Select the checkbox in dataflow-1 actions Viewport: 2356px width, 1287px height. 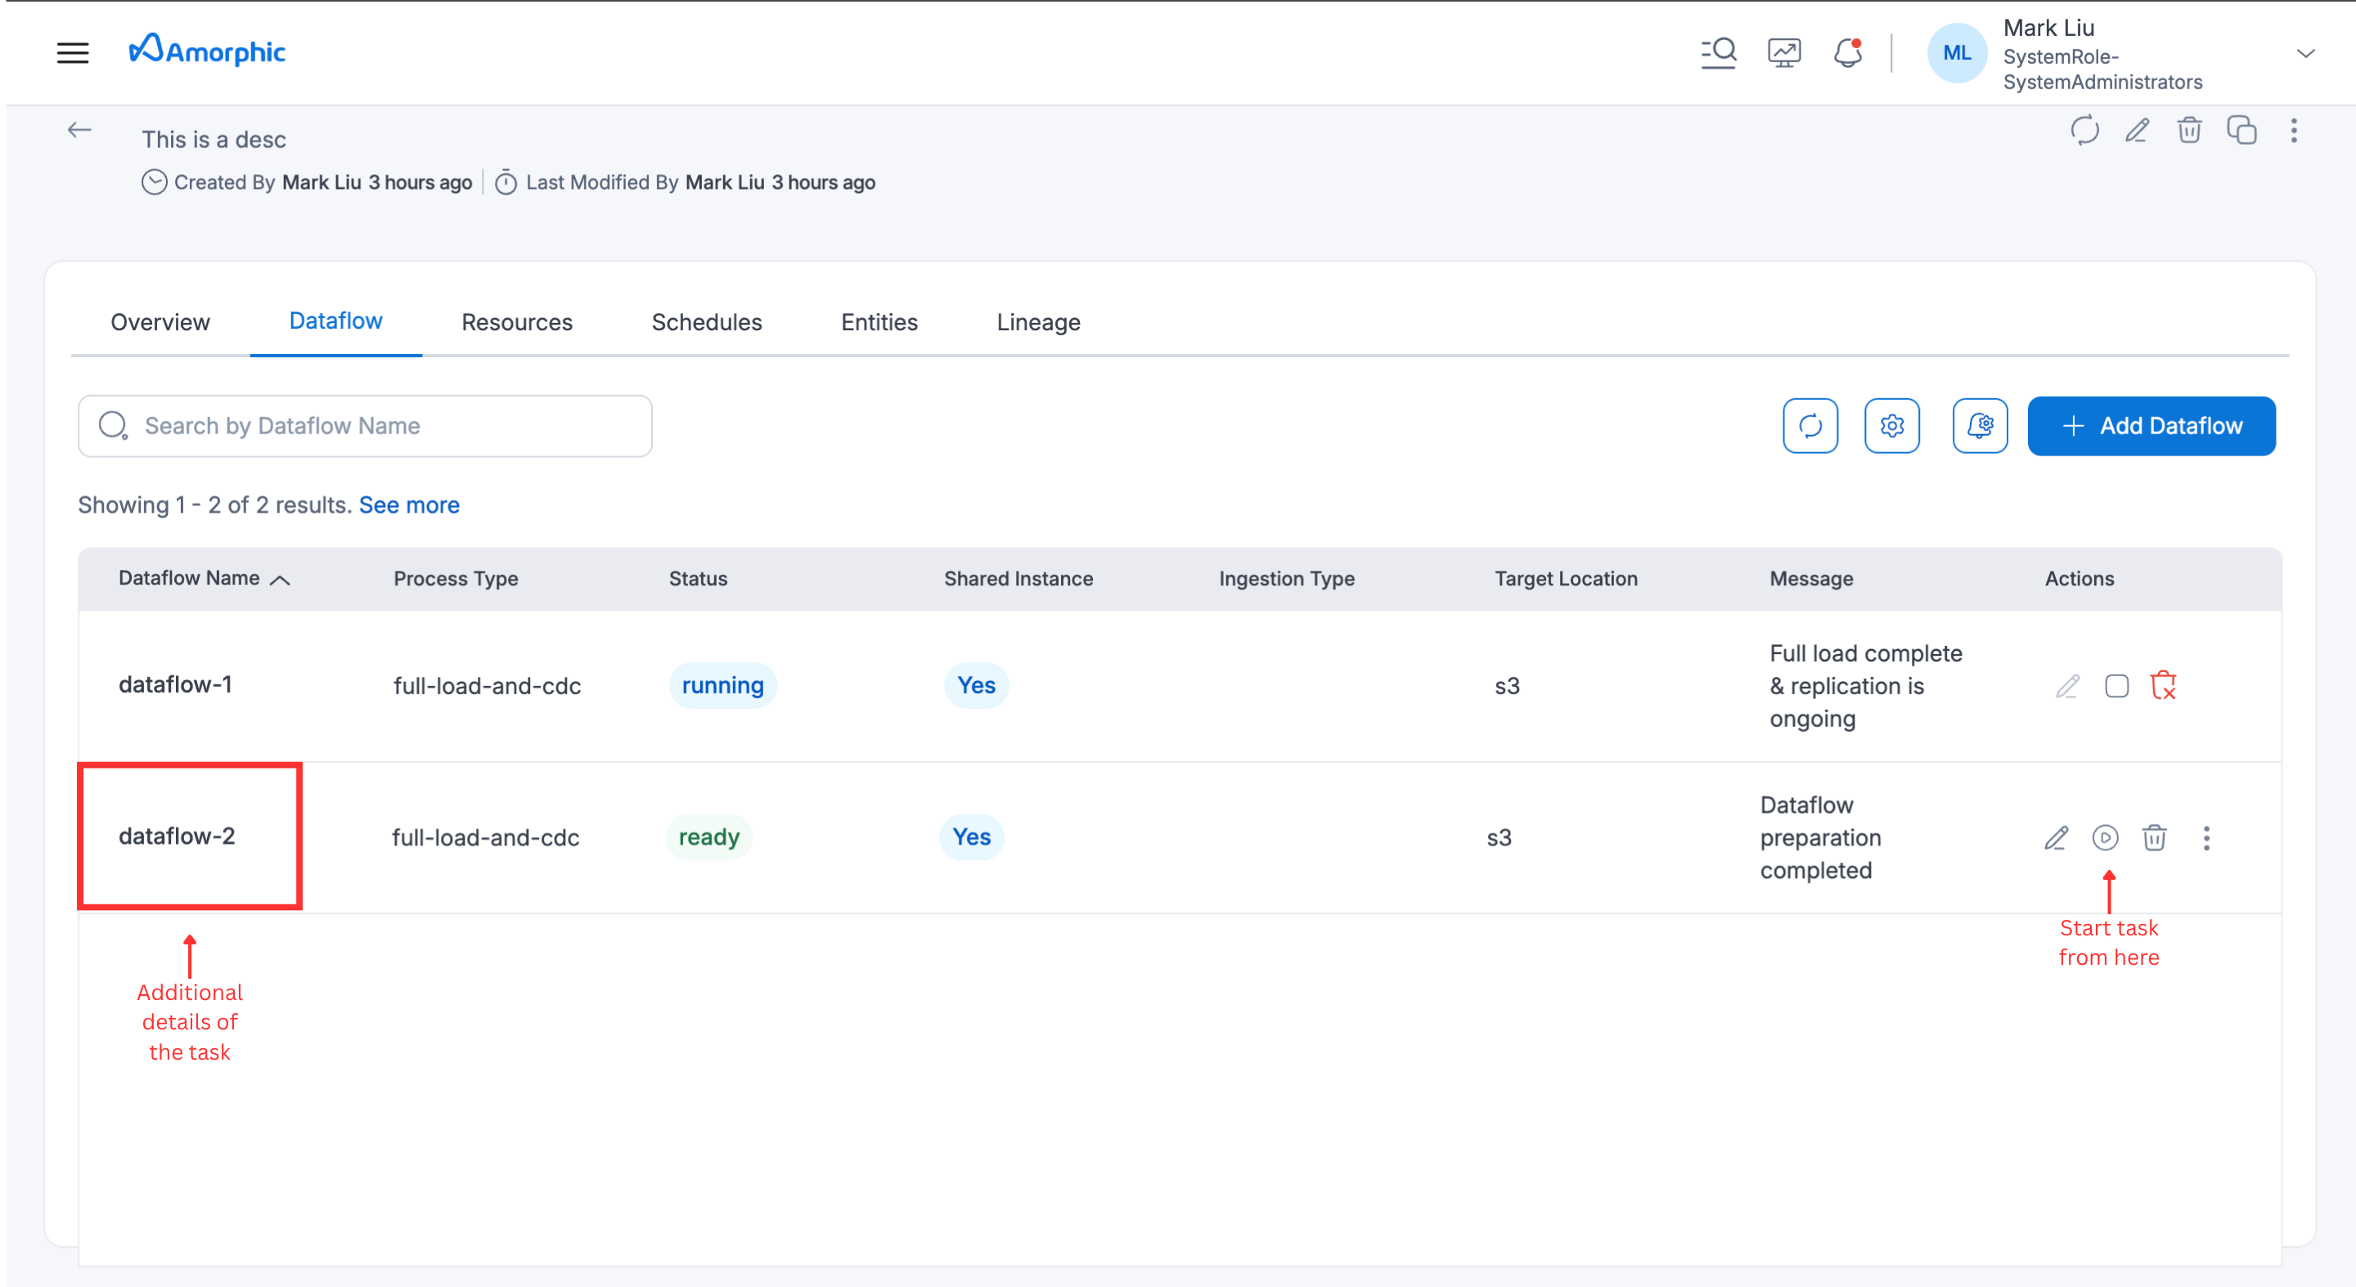coord(2116,685)
